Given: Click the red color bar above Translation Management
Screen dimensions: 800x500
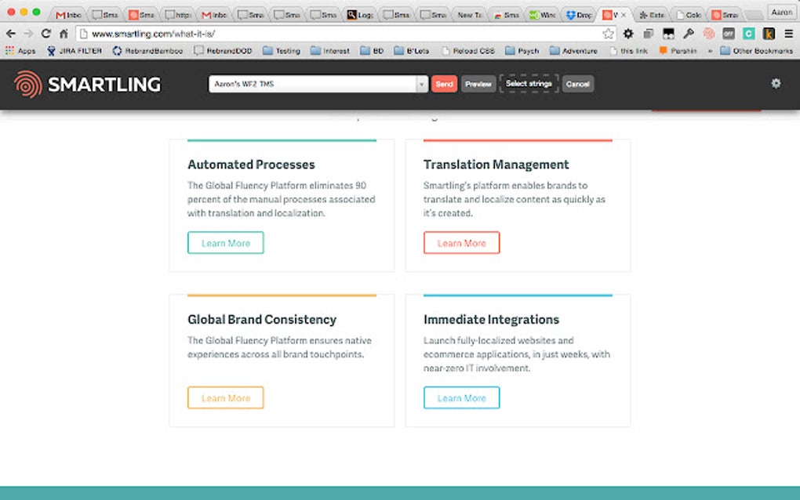Looking at the screenshot, I should [517, 140].
